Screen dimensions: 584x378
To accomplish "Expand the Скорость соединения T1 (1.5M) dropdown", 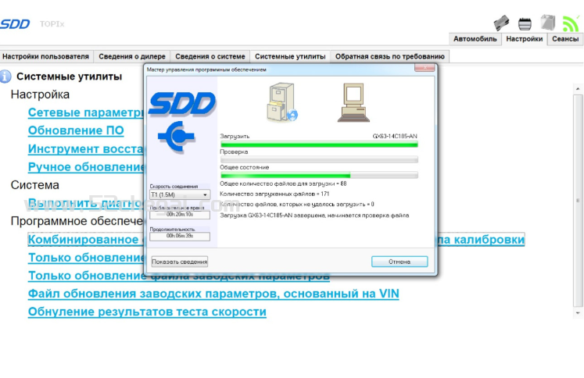I will click(180, 194).
